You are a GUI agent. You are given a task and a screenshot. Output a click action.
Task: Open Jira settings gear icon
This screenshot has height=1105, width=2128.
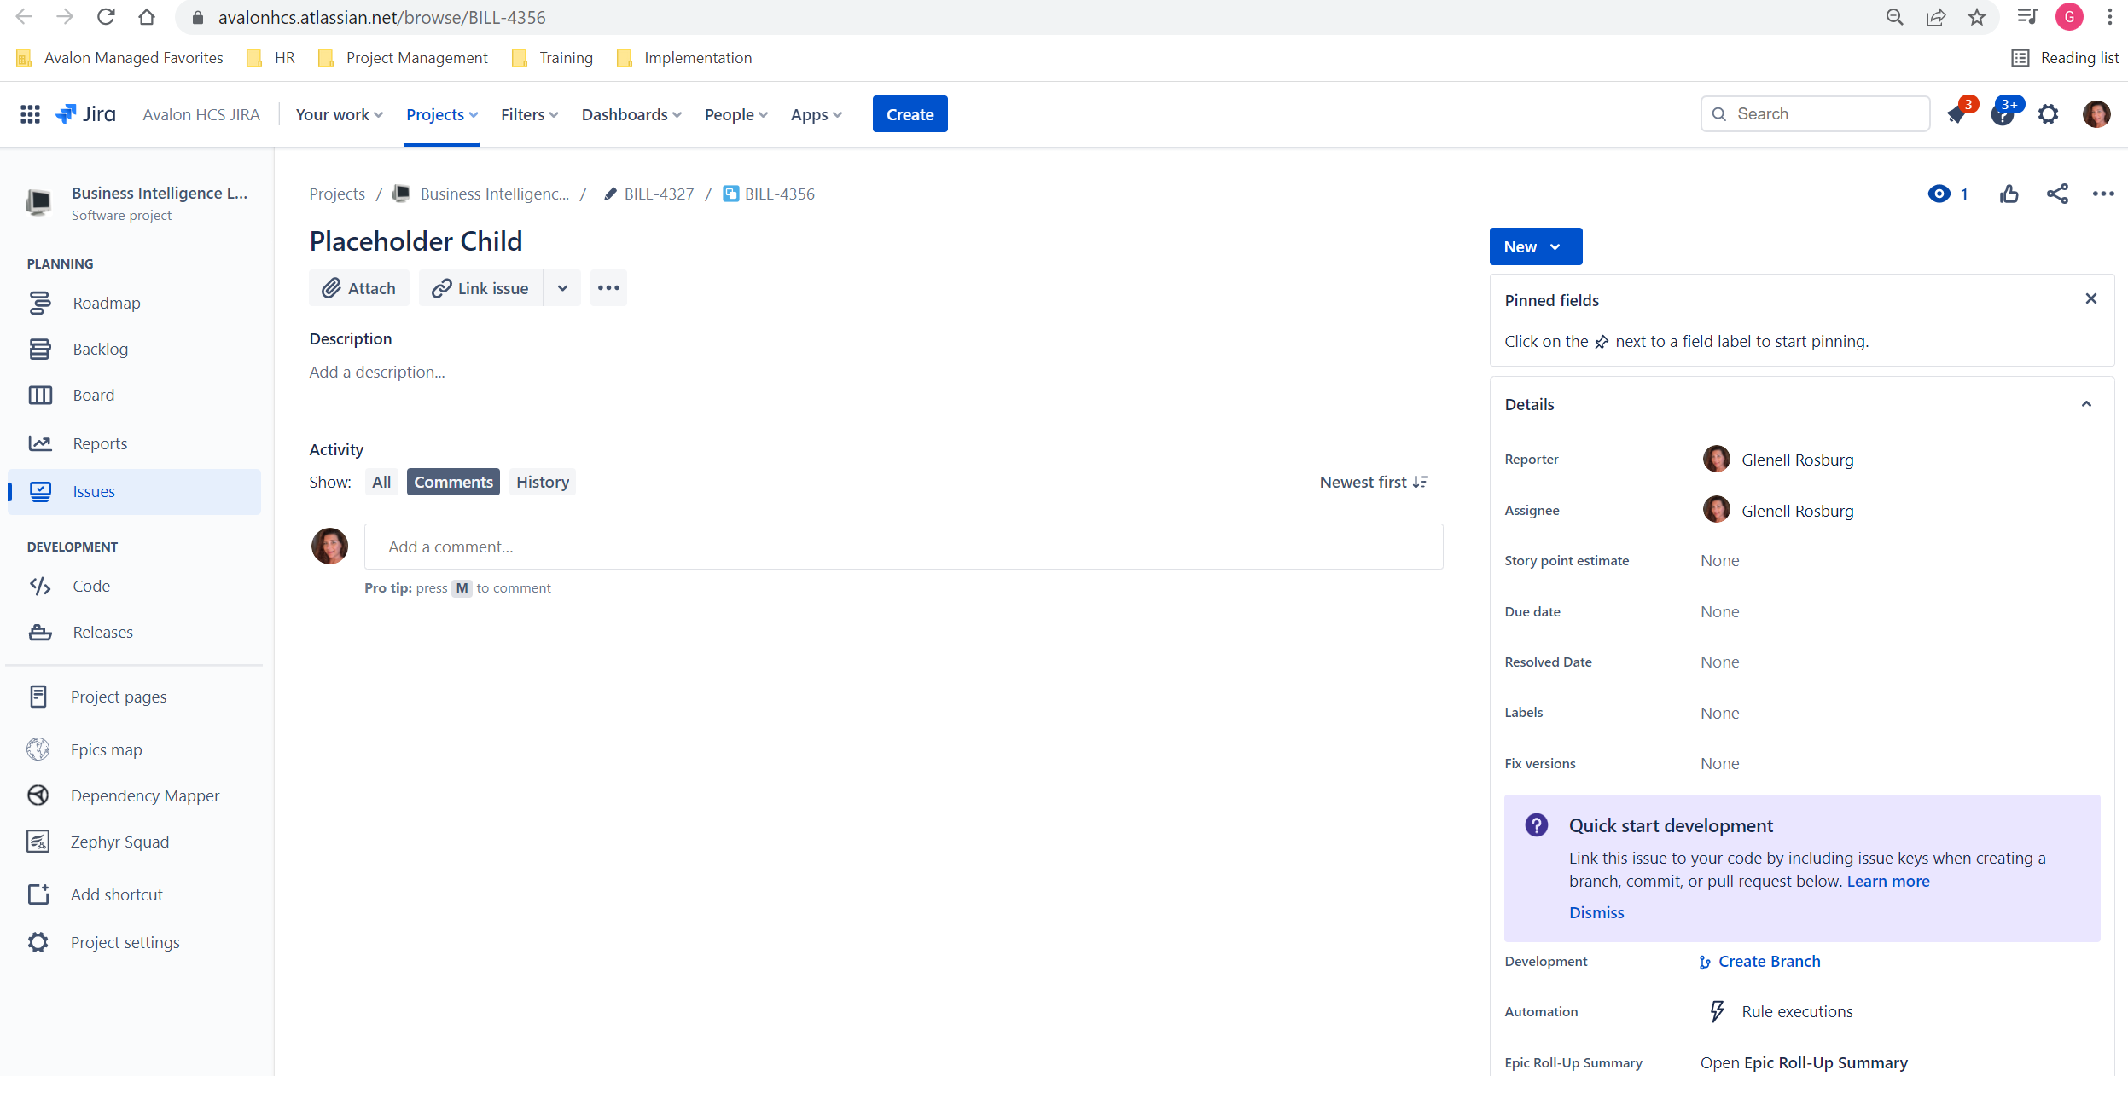point(2048,114)
